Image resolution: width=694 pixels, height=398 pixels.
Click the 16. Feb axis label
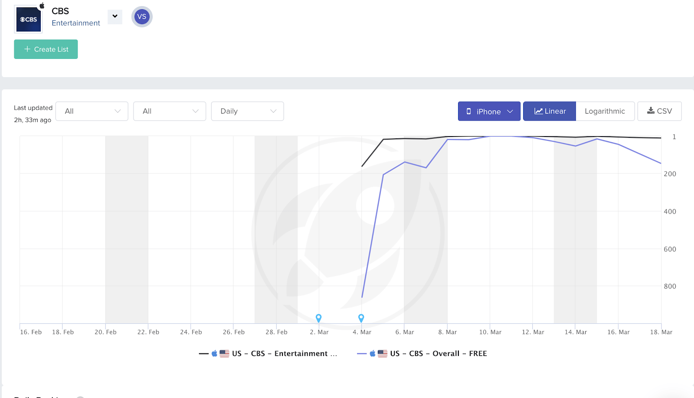point(31,332)
